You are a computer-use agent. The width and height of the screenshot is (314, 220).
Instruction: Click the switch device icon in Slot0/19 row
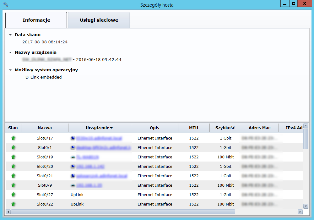point(73,157)
